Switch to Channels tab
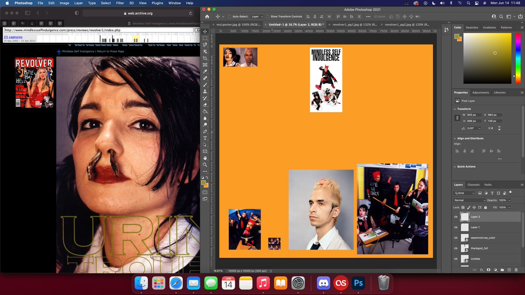The height and width of the screenshot is (295, 525). [473, 184]
